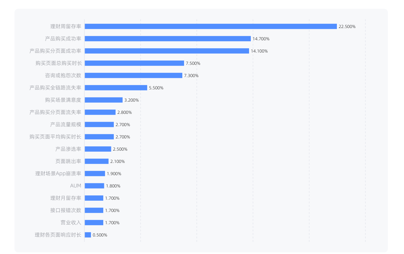Screen dimensions: 404x254
Task: Click the 理财周留存率 bar
Action: 211,27
